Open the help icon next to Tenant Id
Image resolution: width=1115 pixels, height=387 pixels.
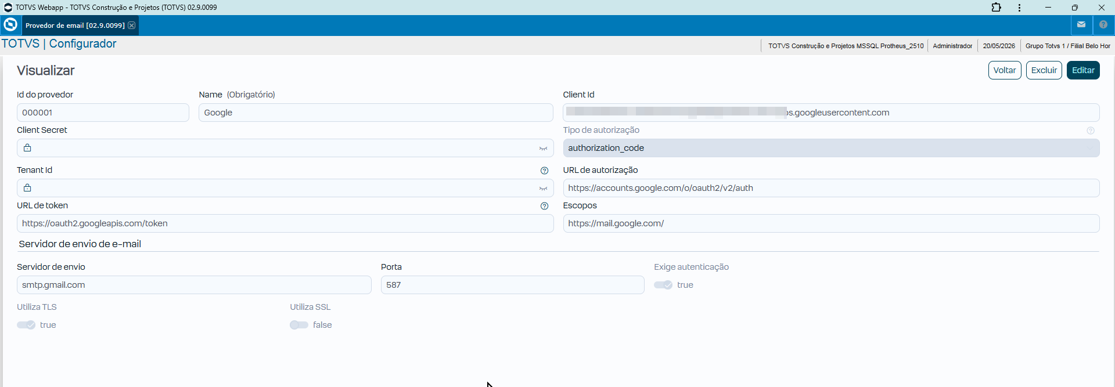[x=544, y=171]
